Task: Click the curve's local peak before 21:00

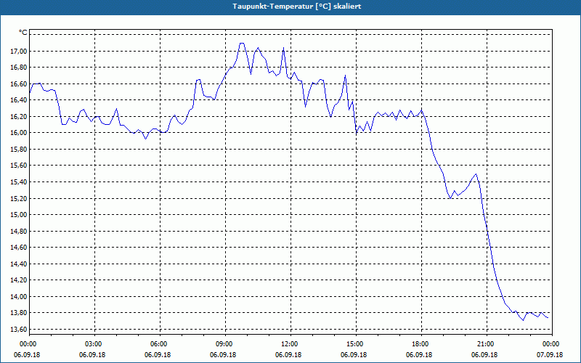Action: [476, 174]
